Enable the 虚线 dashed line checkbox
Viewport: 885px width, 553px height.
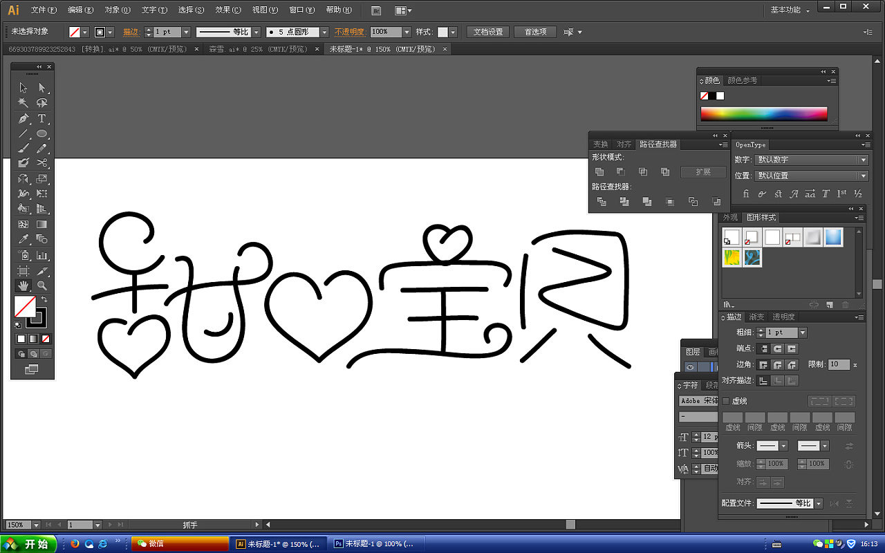tap(726, 401)
